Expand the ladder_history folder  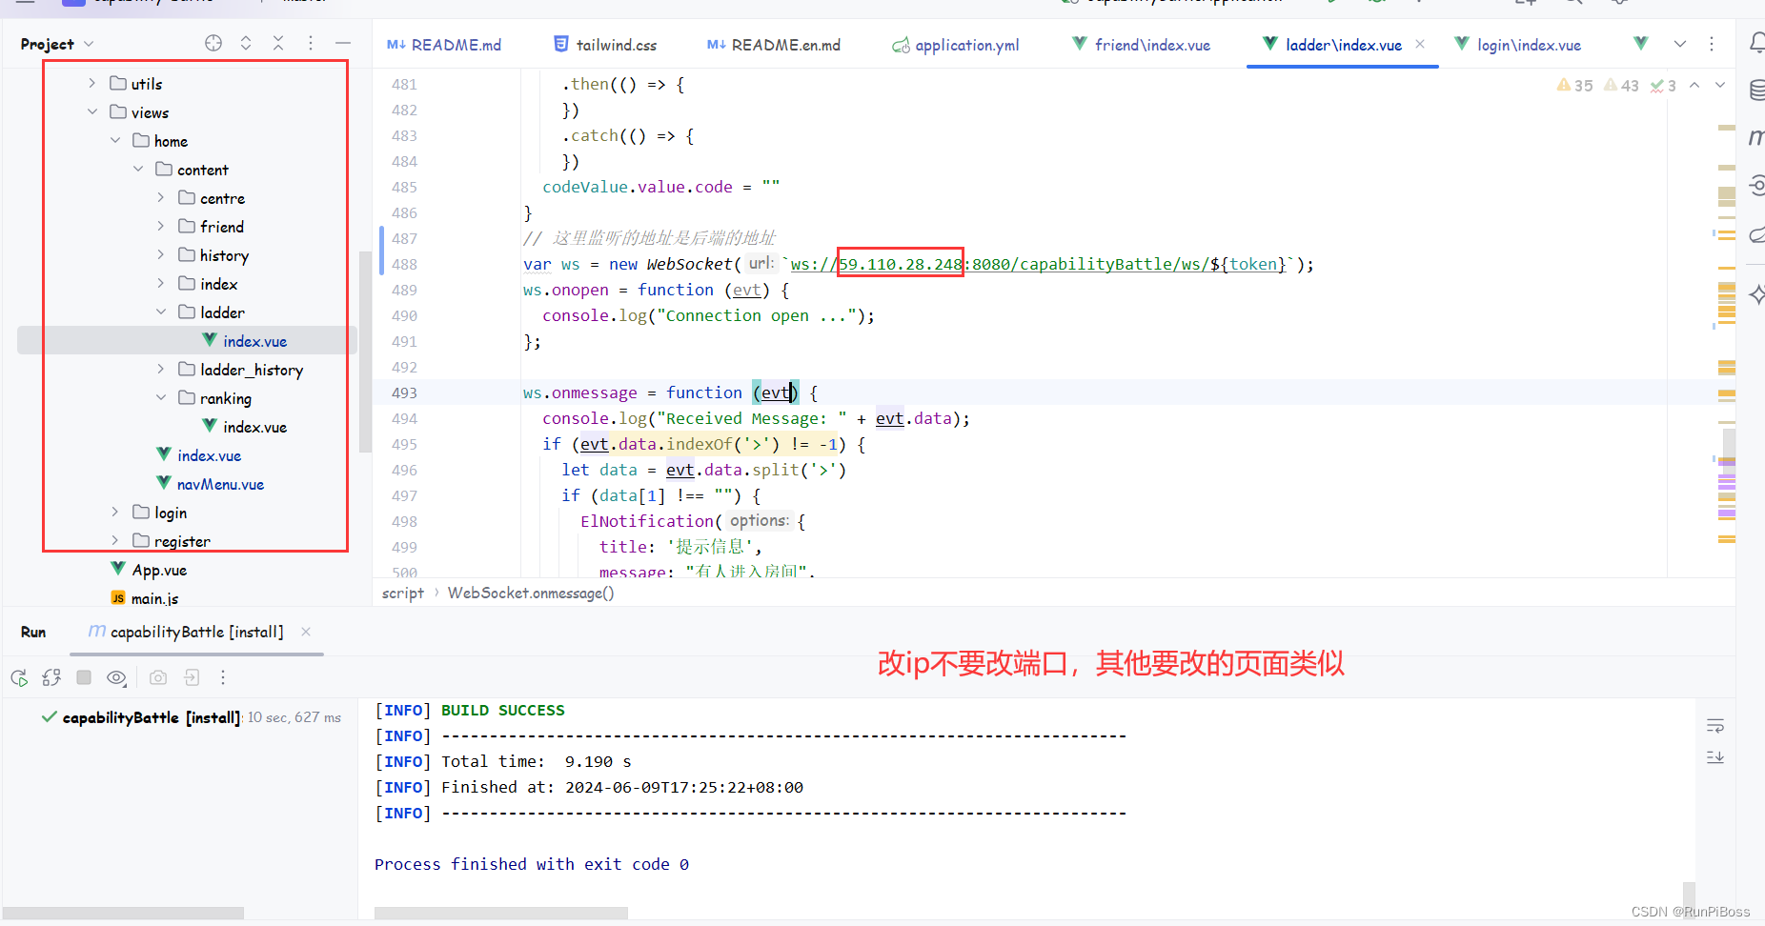click(x=160, y=369)
